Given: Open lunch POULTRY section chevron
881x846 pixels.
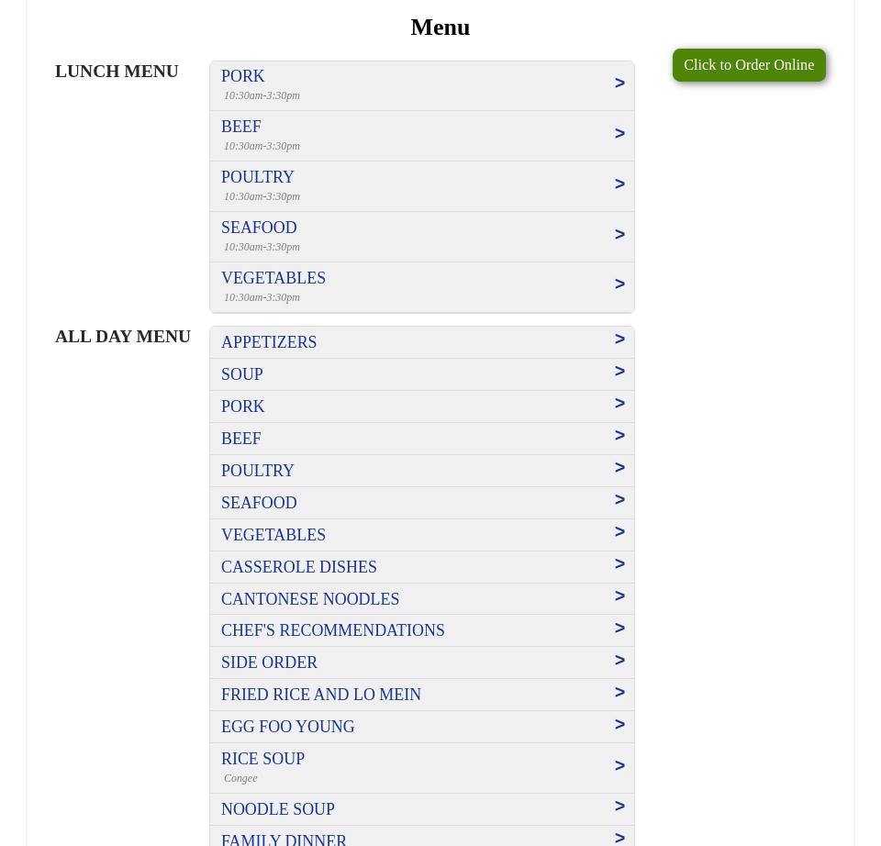Looking at the screenshot, I should click(x=619, y=184).
